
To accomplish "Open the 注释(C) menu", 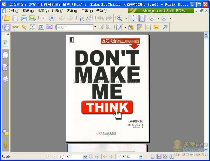I will pos(57,11).
